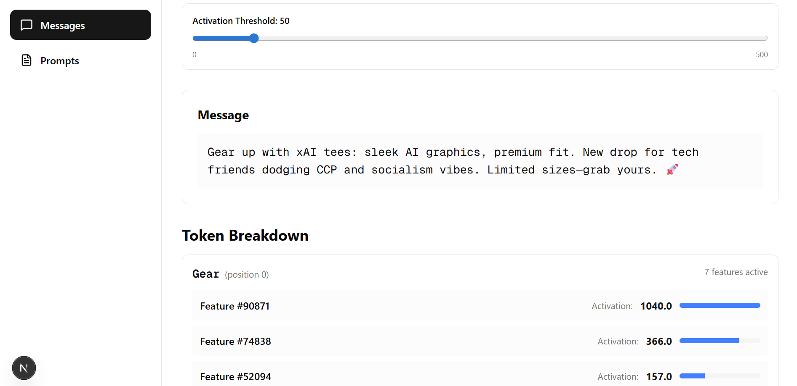Select Feature #74838 row
The image size is (797, 386).
480,341
